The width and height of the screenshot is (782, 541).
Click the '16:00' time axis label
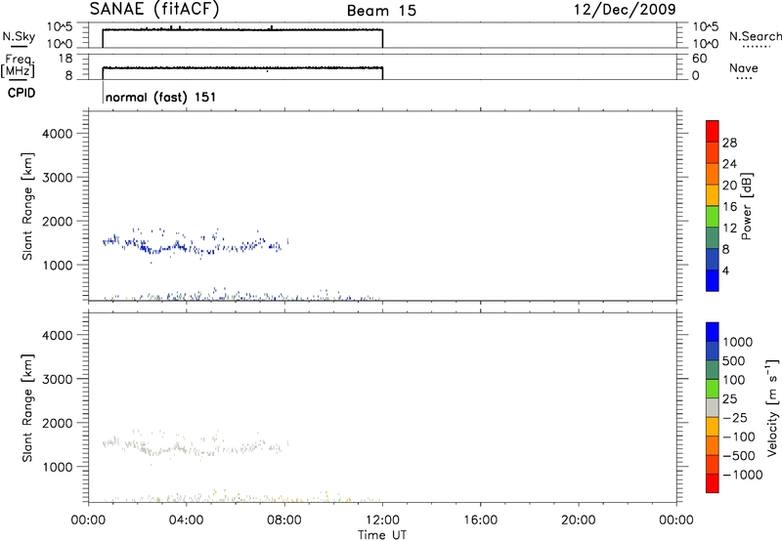pos(480,520)
